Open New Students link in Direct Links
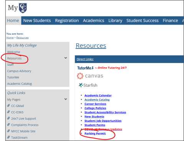The width and height of the screenshot is (184, 141). coord(94,117)
